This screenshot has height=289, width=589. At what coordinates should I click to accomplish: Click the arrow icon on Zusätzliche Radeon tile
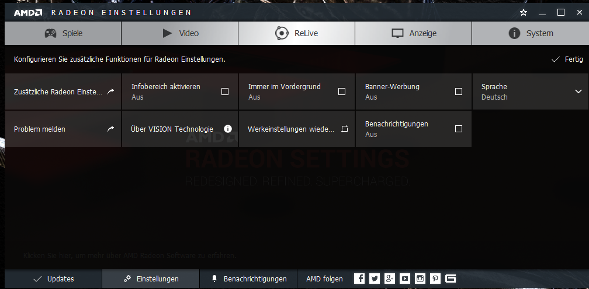point(111,91)
